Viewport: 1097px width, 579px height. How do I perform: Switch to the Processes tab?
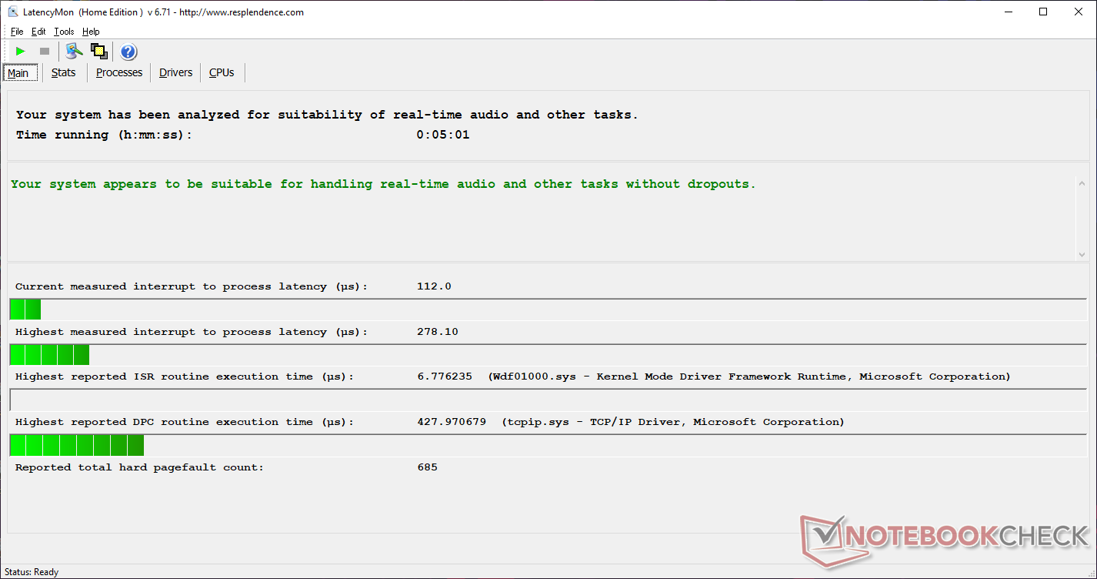coord(119,72)
